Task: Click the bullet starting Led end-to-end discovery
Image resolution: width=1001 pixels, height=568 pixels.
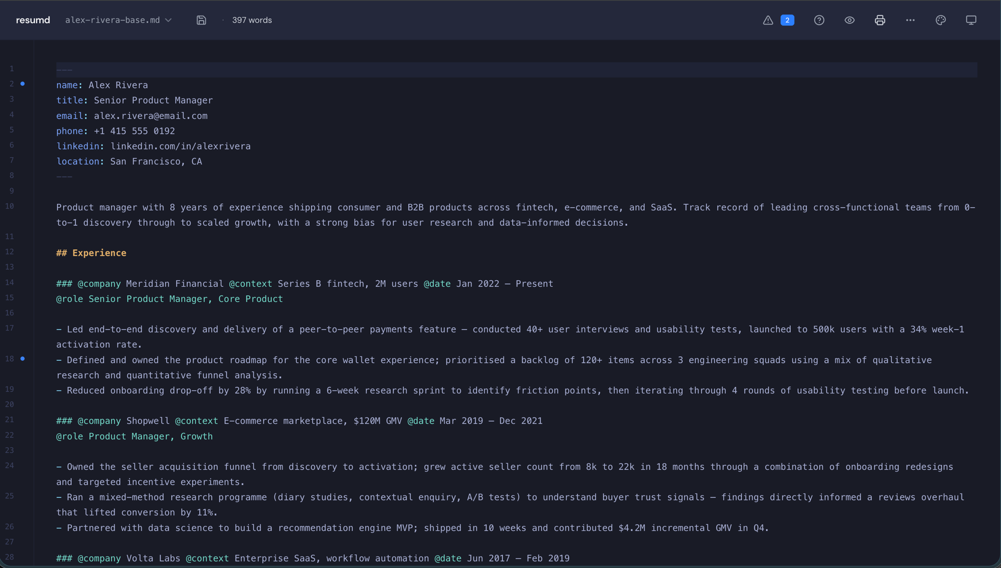Action: click(x=510, y=337)
